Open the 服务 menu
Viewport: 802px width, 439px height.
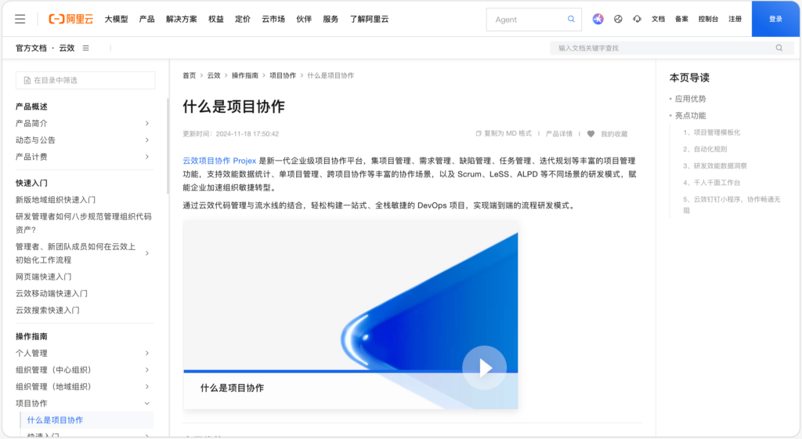pyautogui.click(x=331, y=20)
